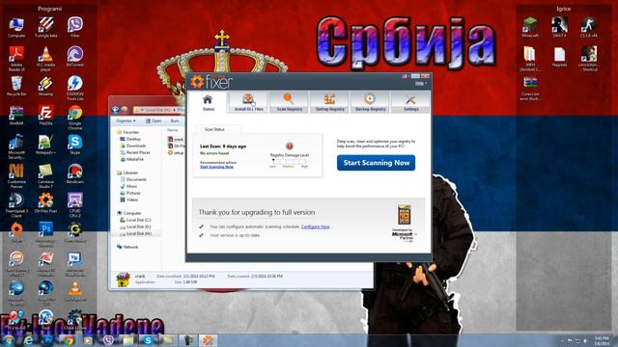
Task: Open the Settings tab in DLL Fixer
Action: [410, 102]
